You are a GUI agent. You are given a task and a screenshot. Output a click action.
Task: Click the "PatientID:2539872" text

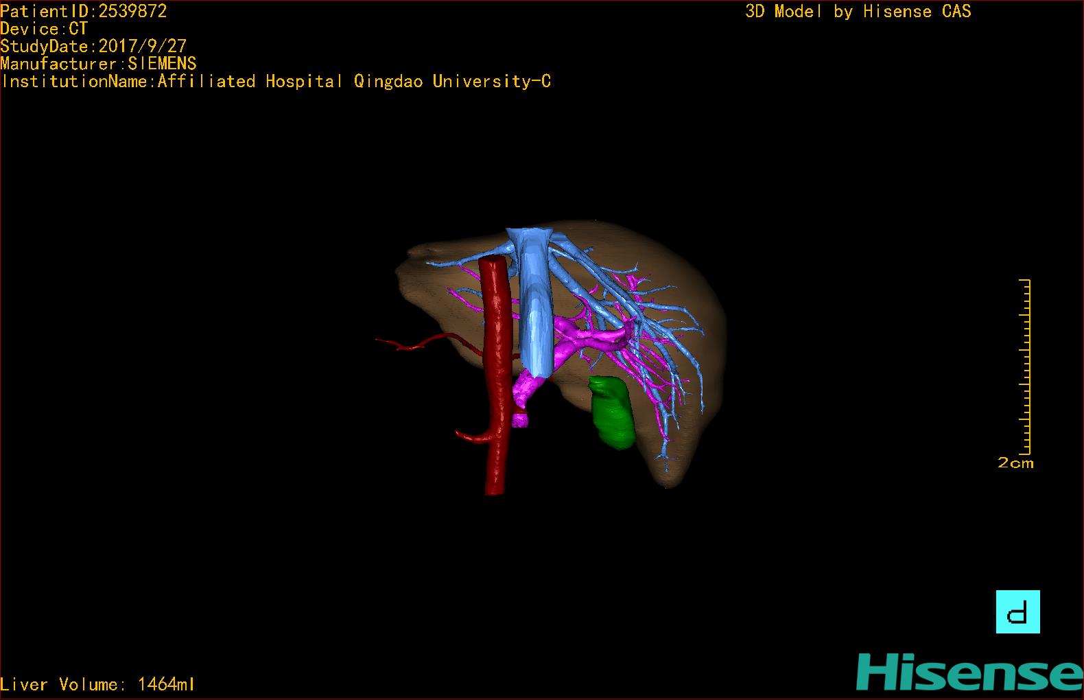(x=84, y=11)
